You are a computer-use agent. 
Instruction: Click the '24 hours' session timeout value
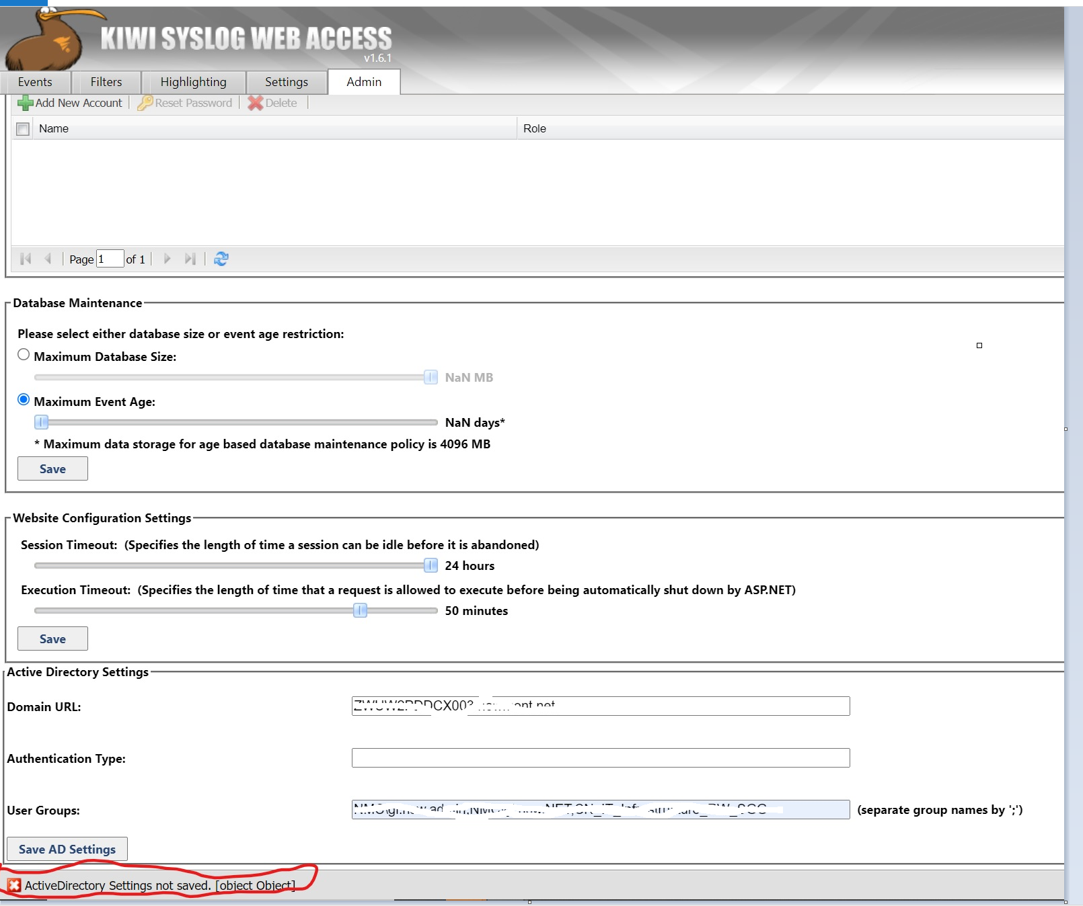click(470, 566)
